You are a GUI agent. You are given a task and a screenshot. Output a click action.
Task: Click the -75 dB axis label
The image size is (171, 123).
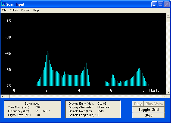(8, 86)
